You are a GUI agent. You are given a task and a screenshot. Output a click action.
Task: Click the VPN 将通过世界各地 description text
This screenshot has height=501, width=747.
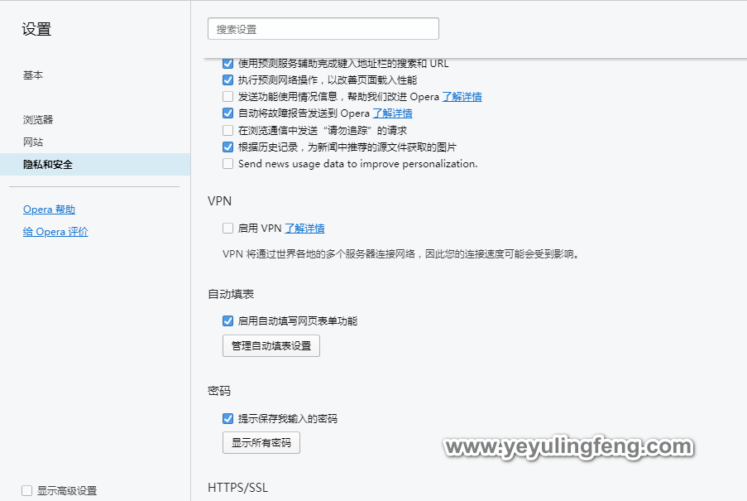(x=401, y=254)
